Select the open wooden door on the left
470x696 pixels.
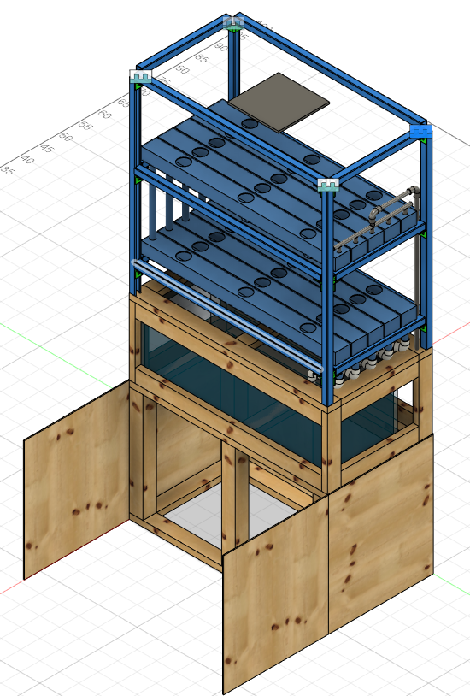(x=76, y=480)
